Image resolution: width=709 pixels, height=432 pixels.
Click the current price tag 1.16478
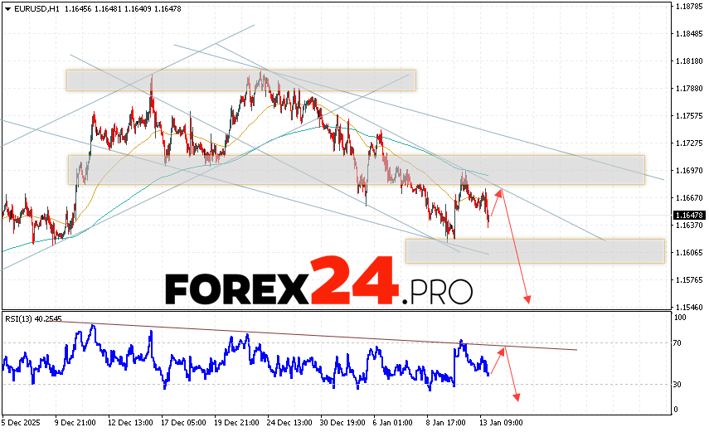pos(685,216)
